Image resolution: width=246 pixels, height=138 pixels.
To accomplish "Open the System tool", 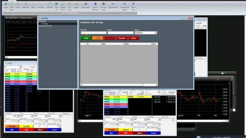I will pos(76,5).
